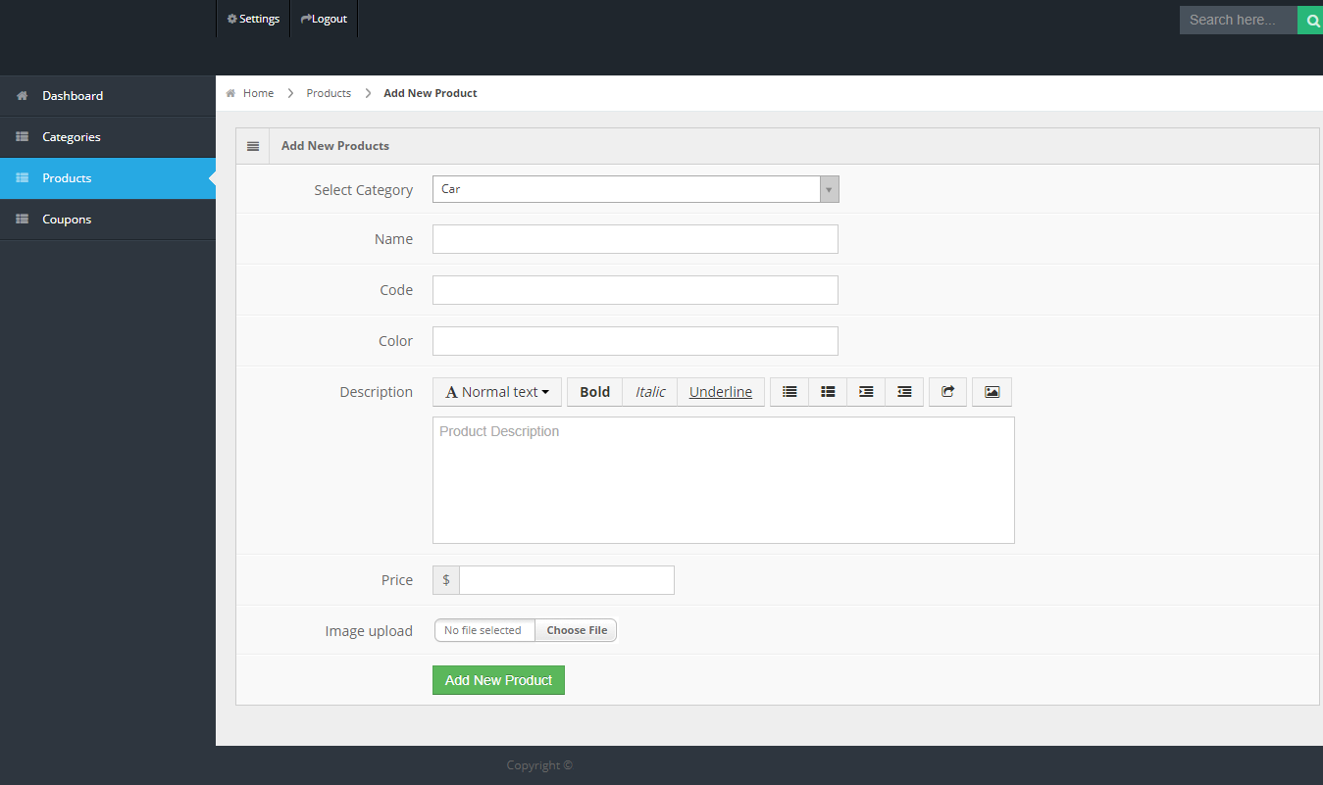Open the Normal text style dropdown
This screenshot has width=1323, height=785.
coord(497,392)
